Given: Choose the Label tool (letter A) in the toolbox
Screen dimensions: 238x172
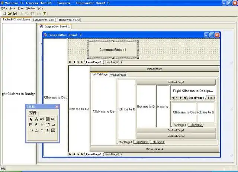Looking at the screenshot, I should [36, 119].
